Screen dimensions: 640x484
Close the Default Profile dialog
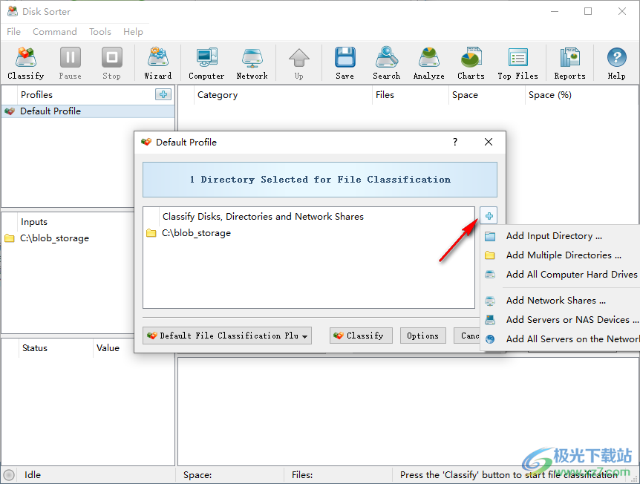(x=489, y=142)
